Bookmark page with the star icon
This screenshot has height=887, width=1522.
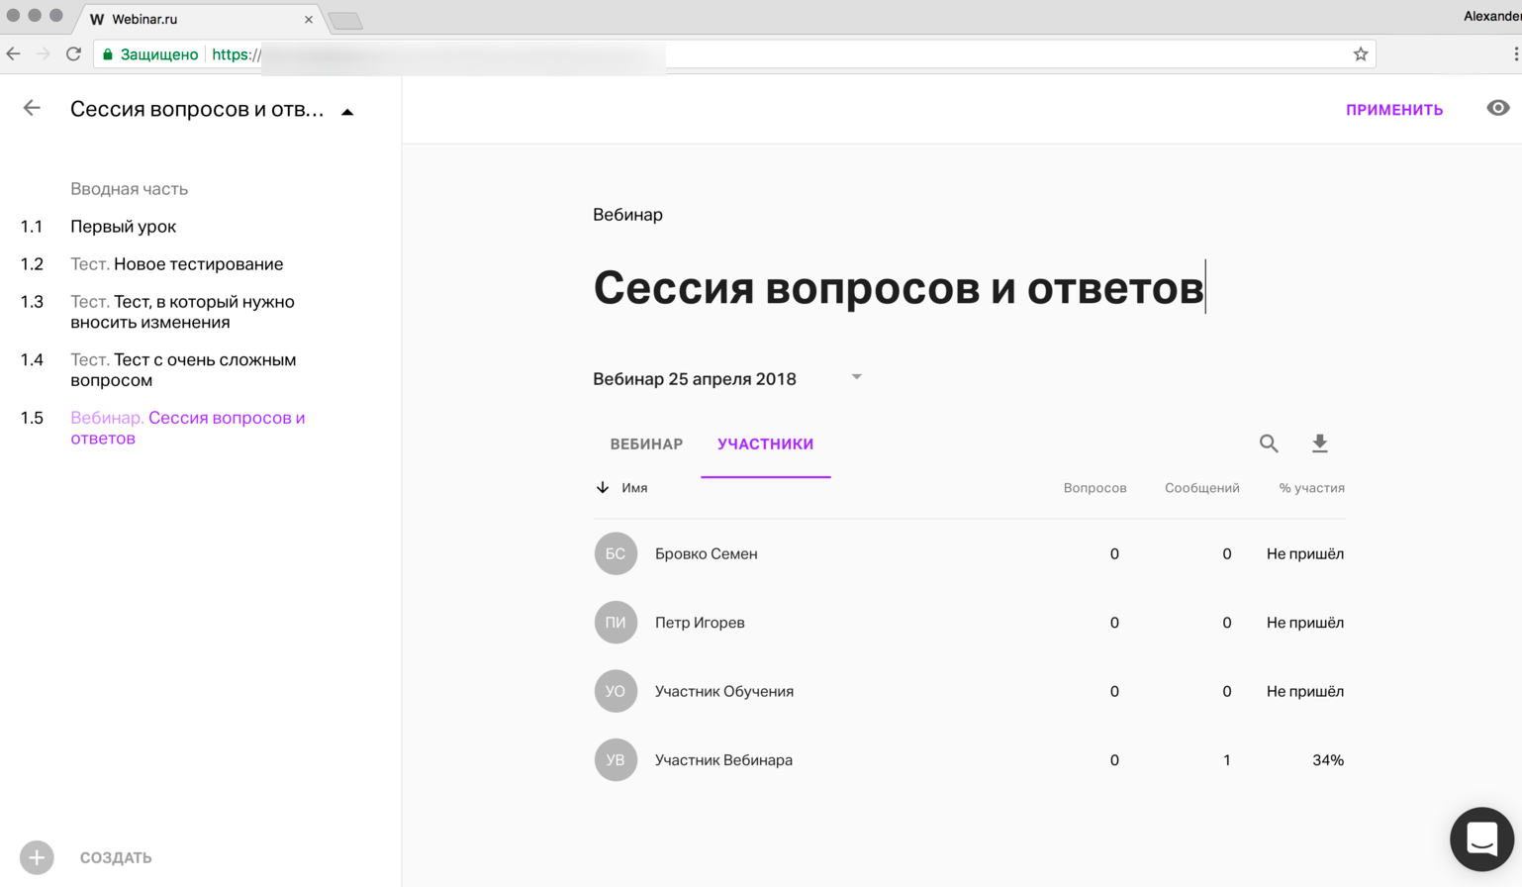click(1361, 54)
